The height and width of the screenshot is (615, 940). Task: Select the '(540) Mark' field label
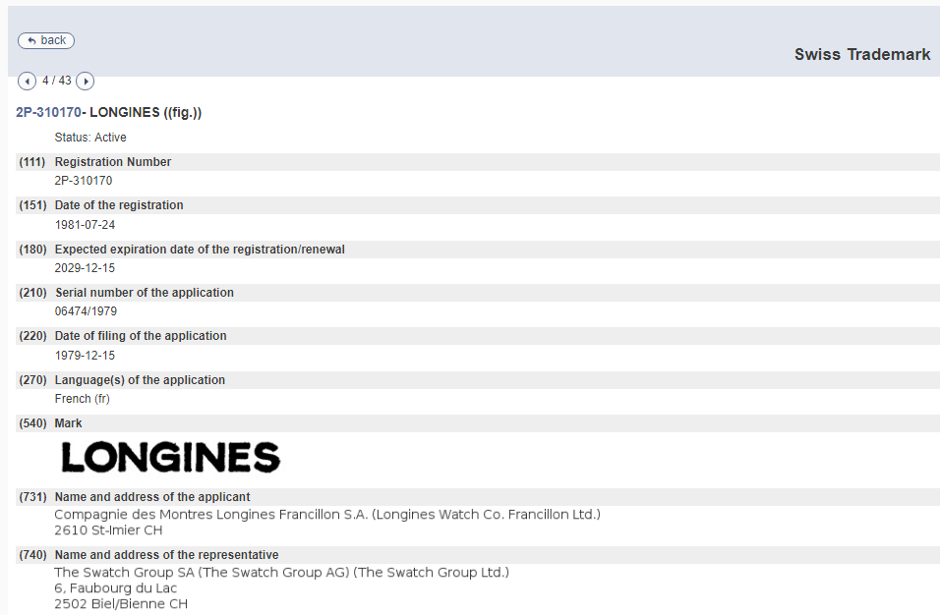click(50, 423)
